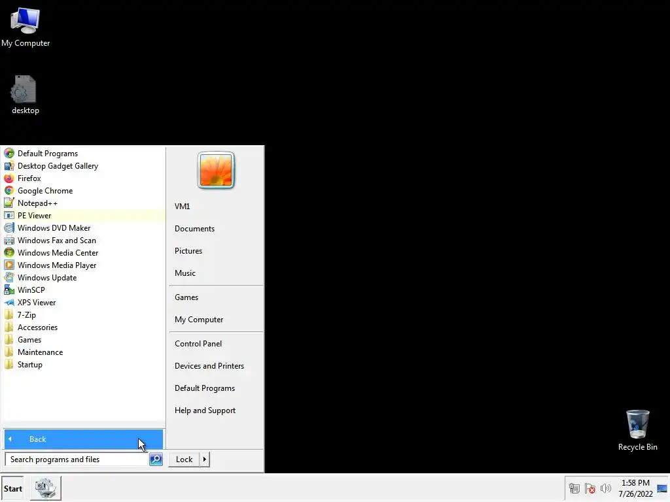Open Action Center flag tray icon

coord(590,488)
